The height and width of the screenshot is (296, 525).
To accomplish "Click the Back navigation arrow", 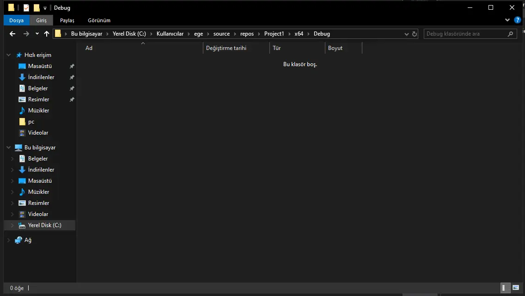I will click(12, 33).
